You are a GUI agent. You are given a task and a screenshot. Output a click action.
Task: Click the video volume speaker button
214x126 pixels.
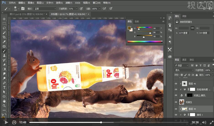pos(204,122)
